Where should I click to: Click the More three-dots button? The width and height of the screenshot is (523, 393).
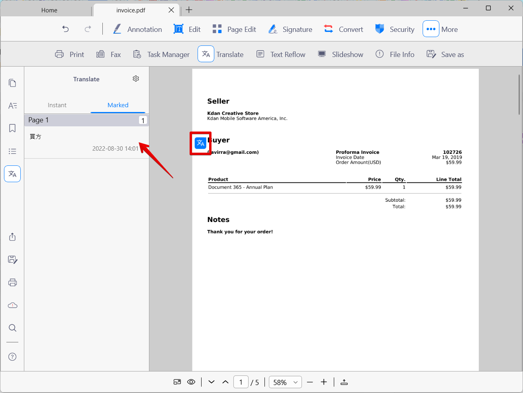431,29
